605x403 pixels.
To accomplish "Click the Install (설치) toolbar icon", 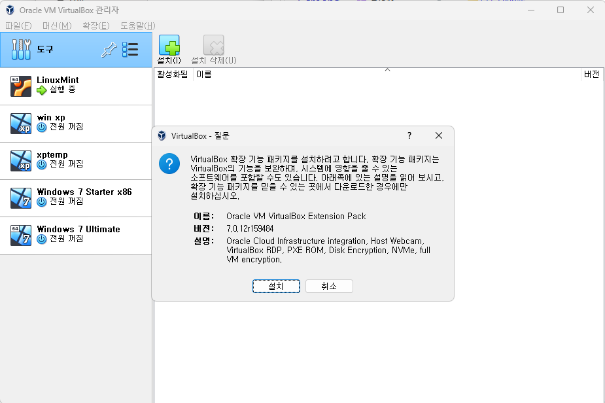I will click(169, 45).
